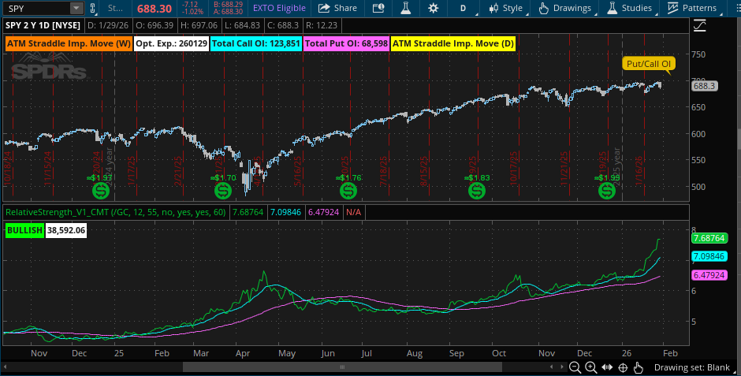741x376 pixels.
Task: Click the Total Put OI: 68,598 label
Action: point(346,43)
